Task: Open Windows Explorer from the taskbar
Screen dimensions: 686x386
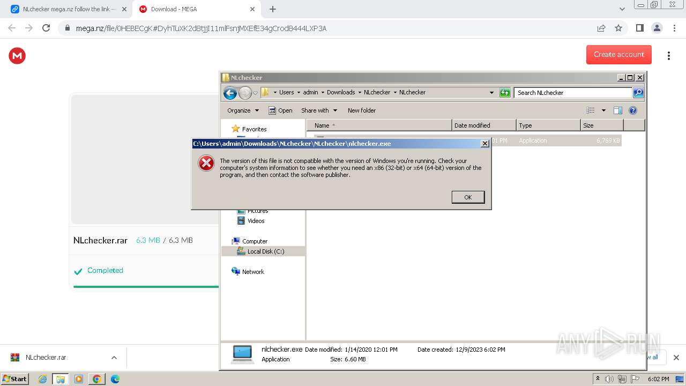Action: coord(61,379)
